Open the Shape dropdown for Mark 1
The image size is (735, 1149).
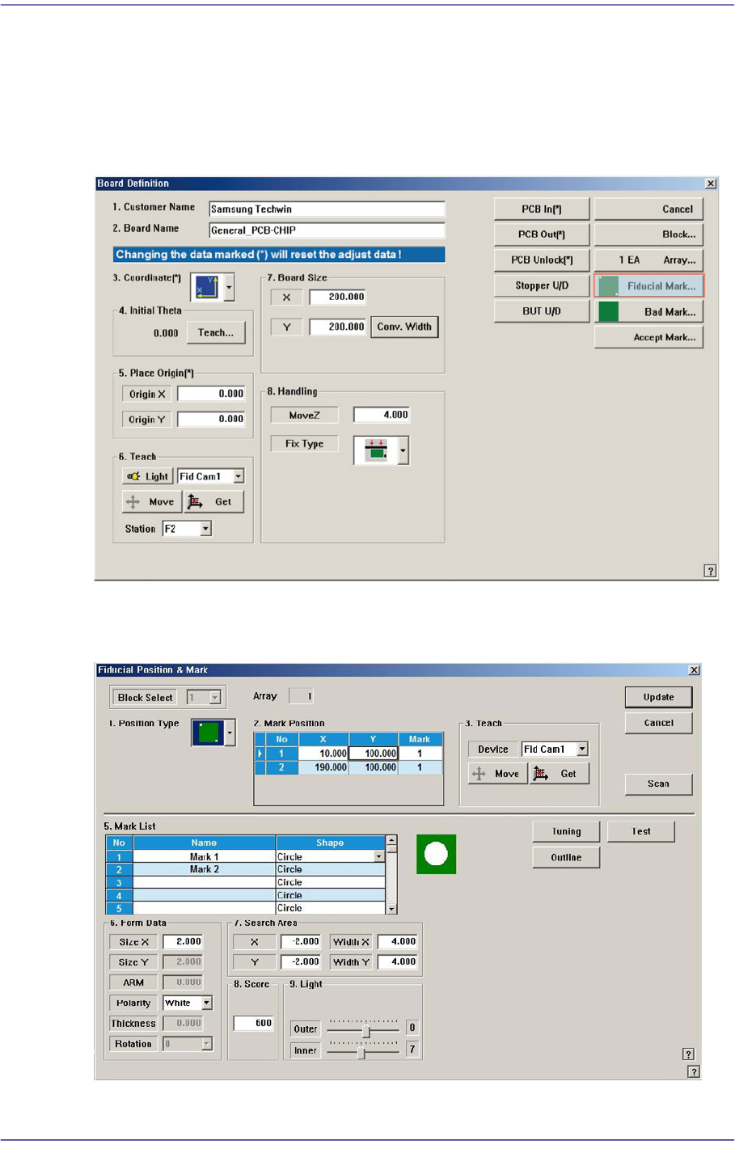(x=378, y=856)
